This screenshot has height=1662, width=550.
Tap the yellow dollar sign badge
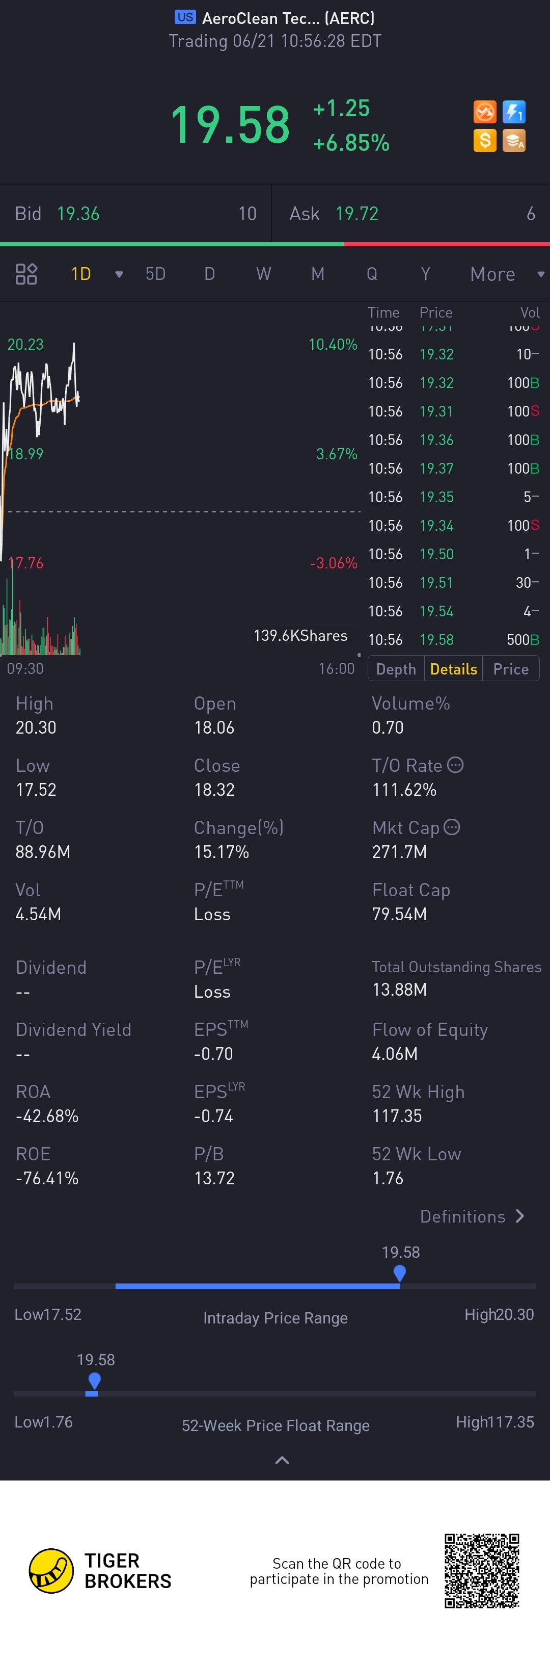click(485, 140)
